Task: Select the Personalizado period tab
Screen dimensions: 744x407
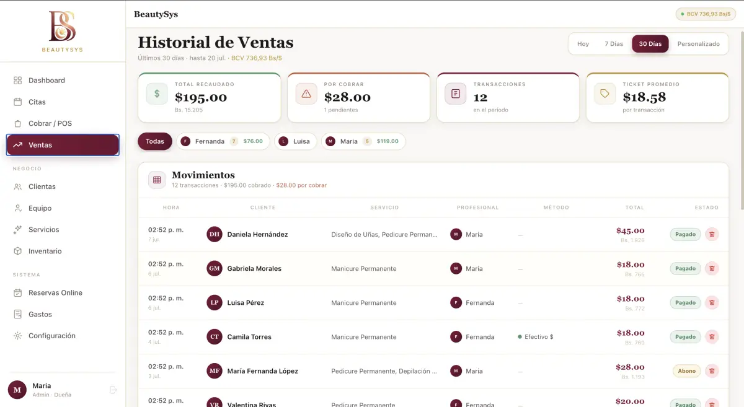Action: coord(699,44)
